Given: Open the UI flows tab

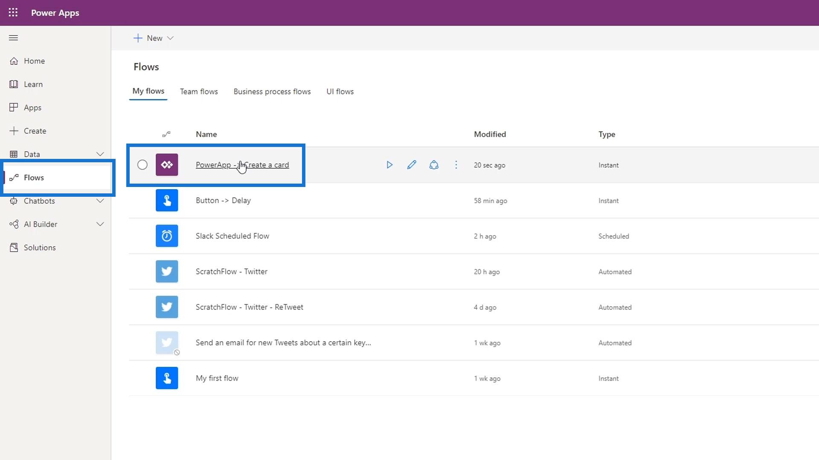Looking at the screenshot, I should point(340,92).
